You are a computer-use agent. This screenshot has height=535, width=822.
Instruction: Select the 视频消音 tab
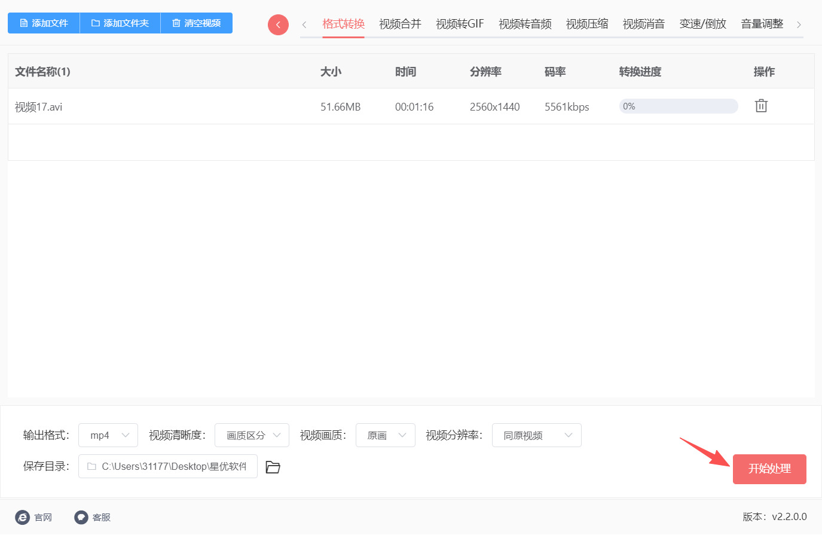tap(644, 24)
